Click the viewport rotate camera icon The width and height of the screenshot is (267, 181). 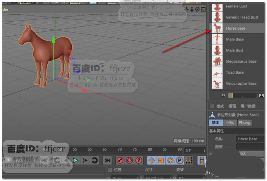click(x=197, y=9)
